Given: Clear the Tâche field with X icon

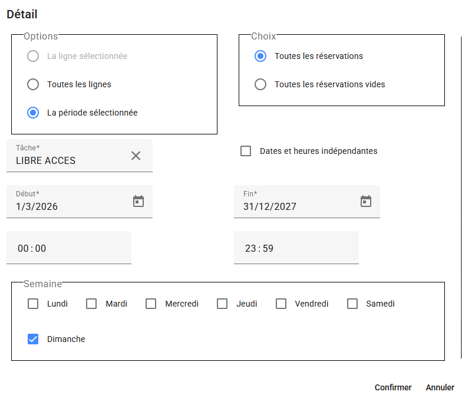Looking at the screenshot, I should [136, 156].
